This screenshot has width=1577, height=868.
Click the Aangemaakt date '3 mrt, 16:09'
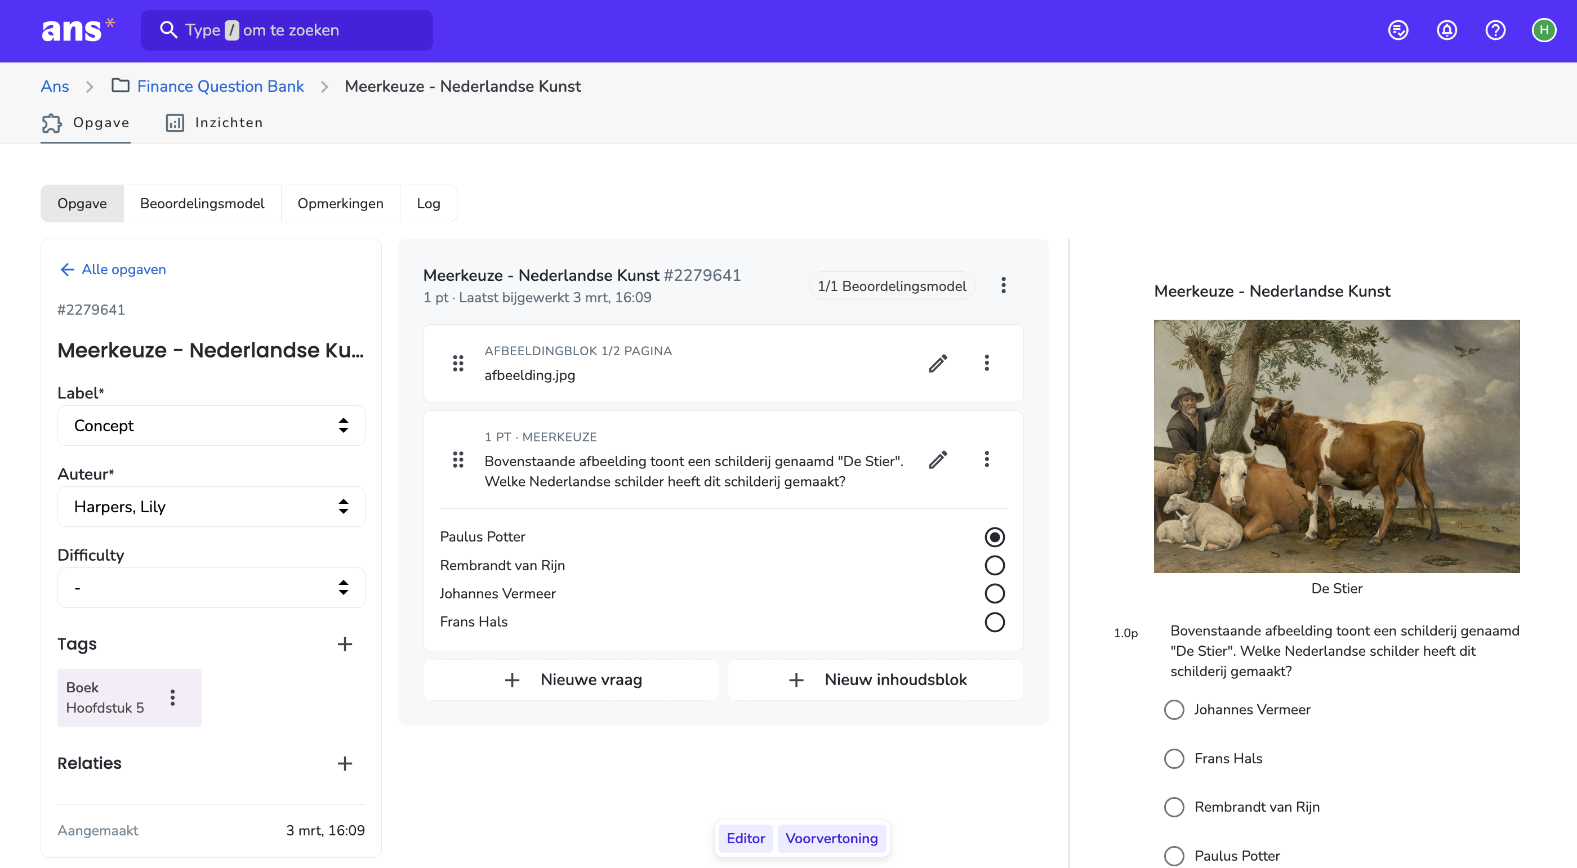[x=325, y=831]
